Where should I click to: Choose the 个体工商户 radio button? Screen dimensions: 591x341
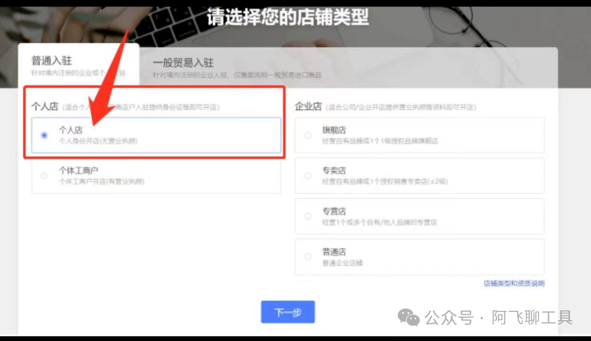[44, 176]
